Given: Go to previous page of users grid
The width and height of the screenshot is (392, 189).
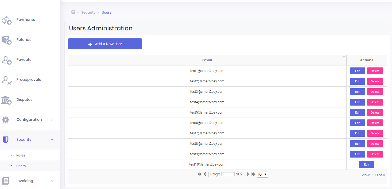Looking at the screenshot, I should tap(205, 174).
